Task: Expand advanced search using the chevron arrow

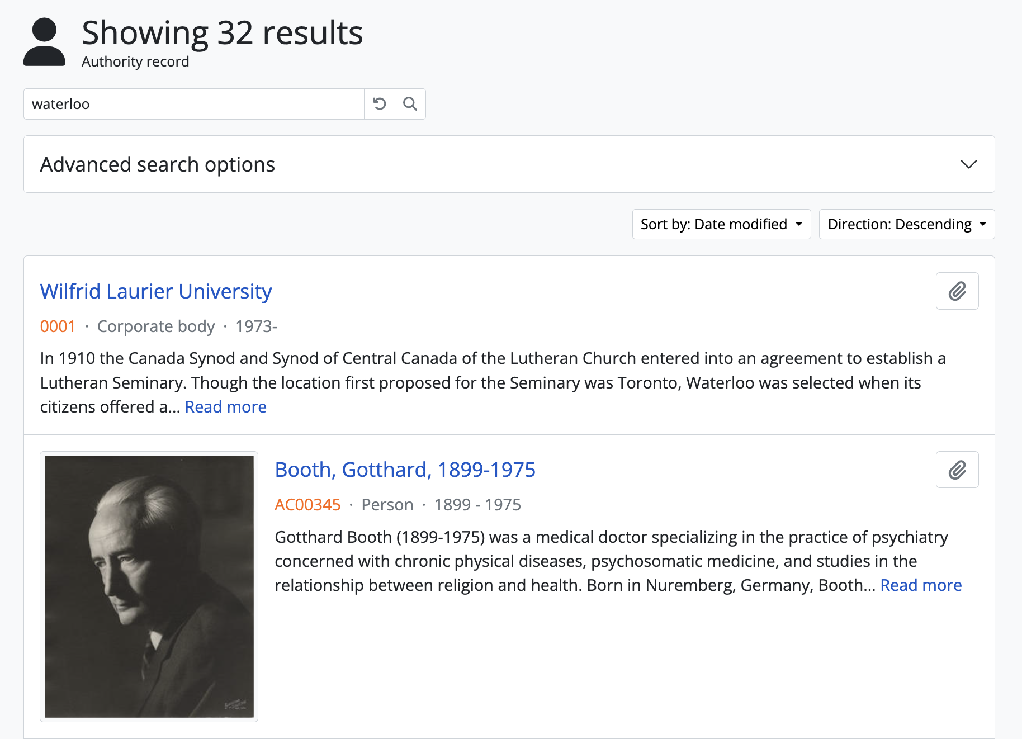Action: click(x=968, y=164)
